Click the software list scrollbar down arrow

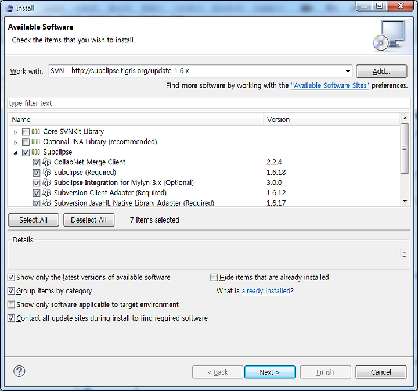[x=405, y=202]
